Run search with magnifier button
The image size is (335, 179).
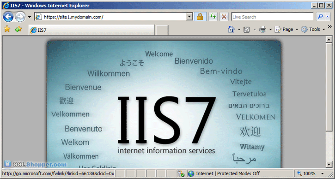[x=320, y=17]
